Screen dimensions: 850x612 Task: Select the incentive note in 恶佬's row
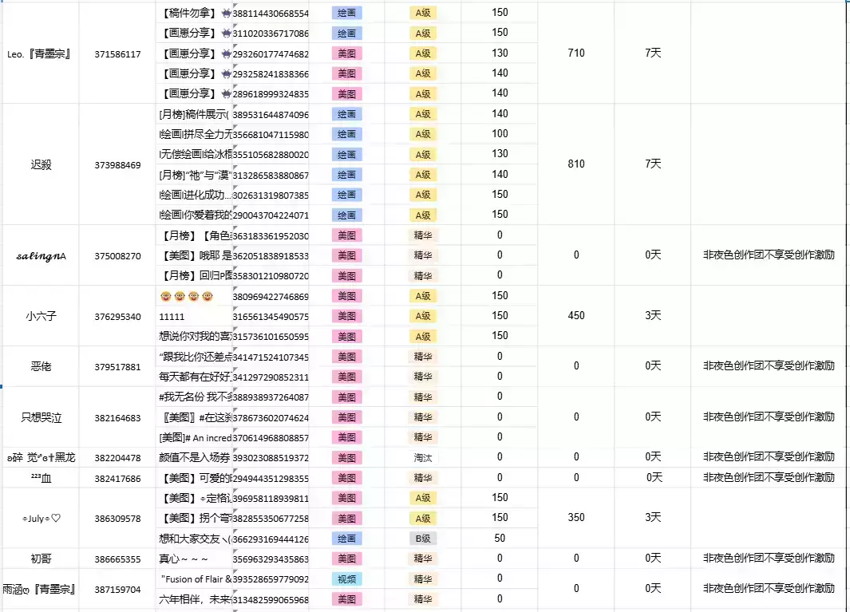(769, 366)
